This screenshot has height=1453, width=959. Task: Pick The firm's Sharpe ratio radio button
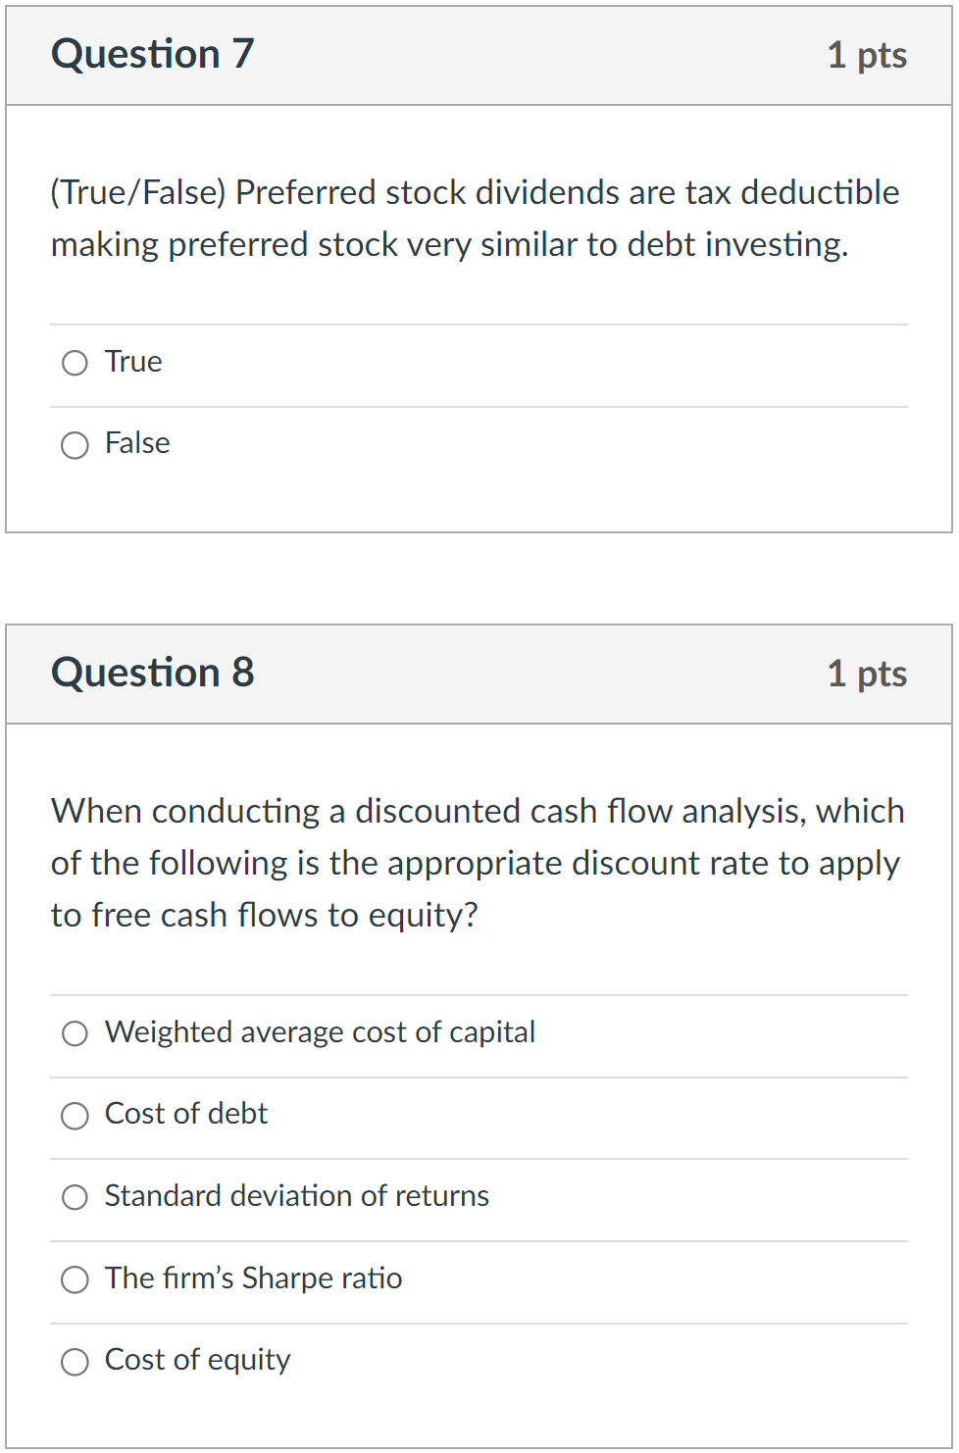(75, 1279)
